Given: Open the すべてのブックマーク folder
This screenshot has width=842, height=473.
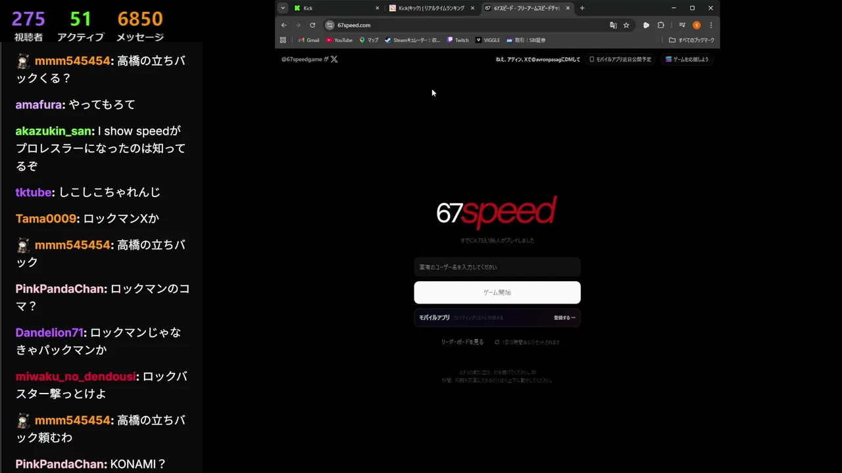Looking at the screenshot, I should point(691,40).
